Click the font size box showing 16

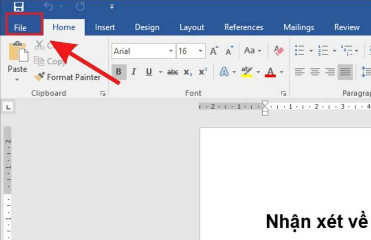(187, 51)
